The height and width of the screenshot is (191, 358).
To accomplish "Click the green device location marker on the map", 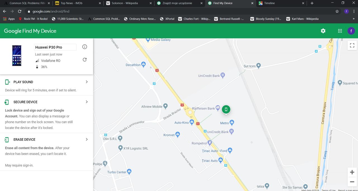I will click(x=226, y=109).
